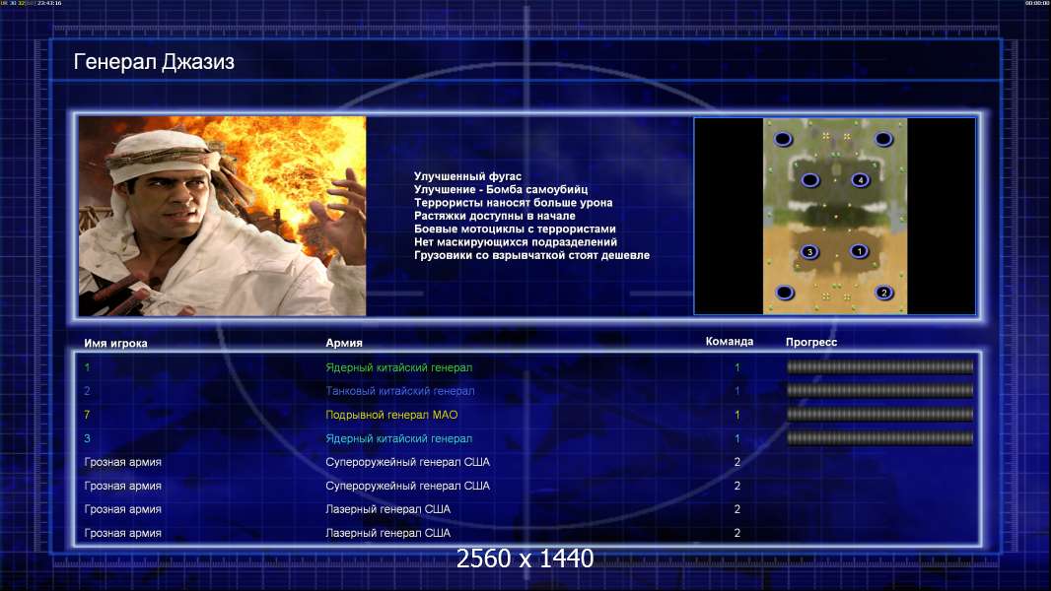This screenshot has height=591, width=1051.
Task: Click "Нет маскирующихся подразделений" line
Action: [516, 241]
